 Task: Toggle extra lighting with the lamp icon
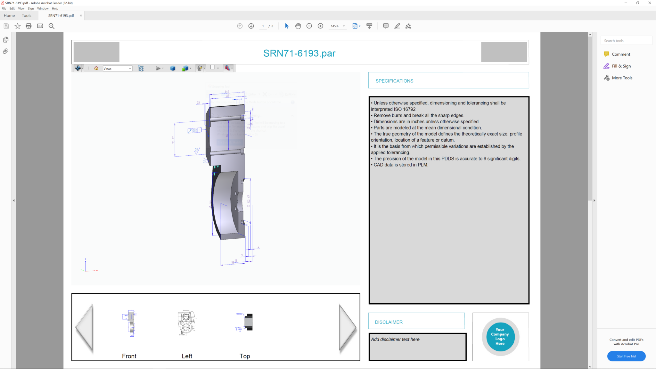(x=200, y=68)
